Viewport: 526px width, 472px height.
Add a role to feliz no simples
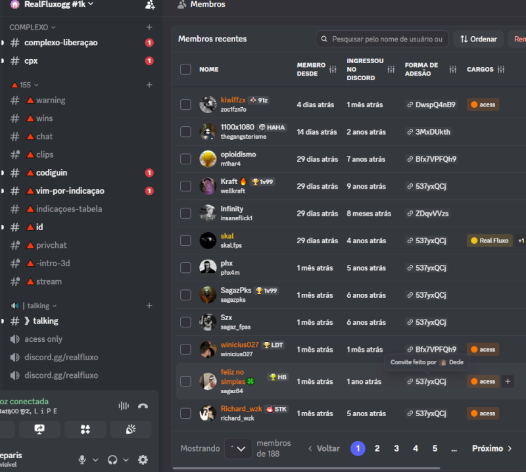(508, 381)
